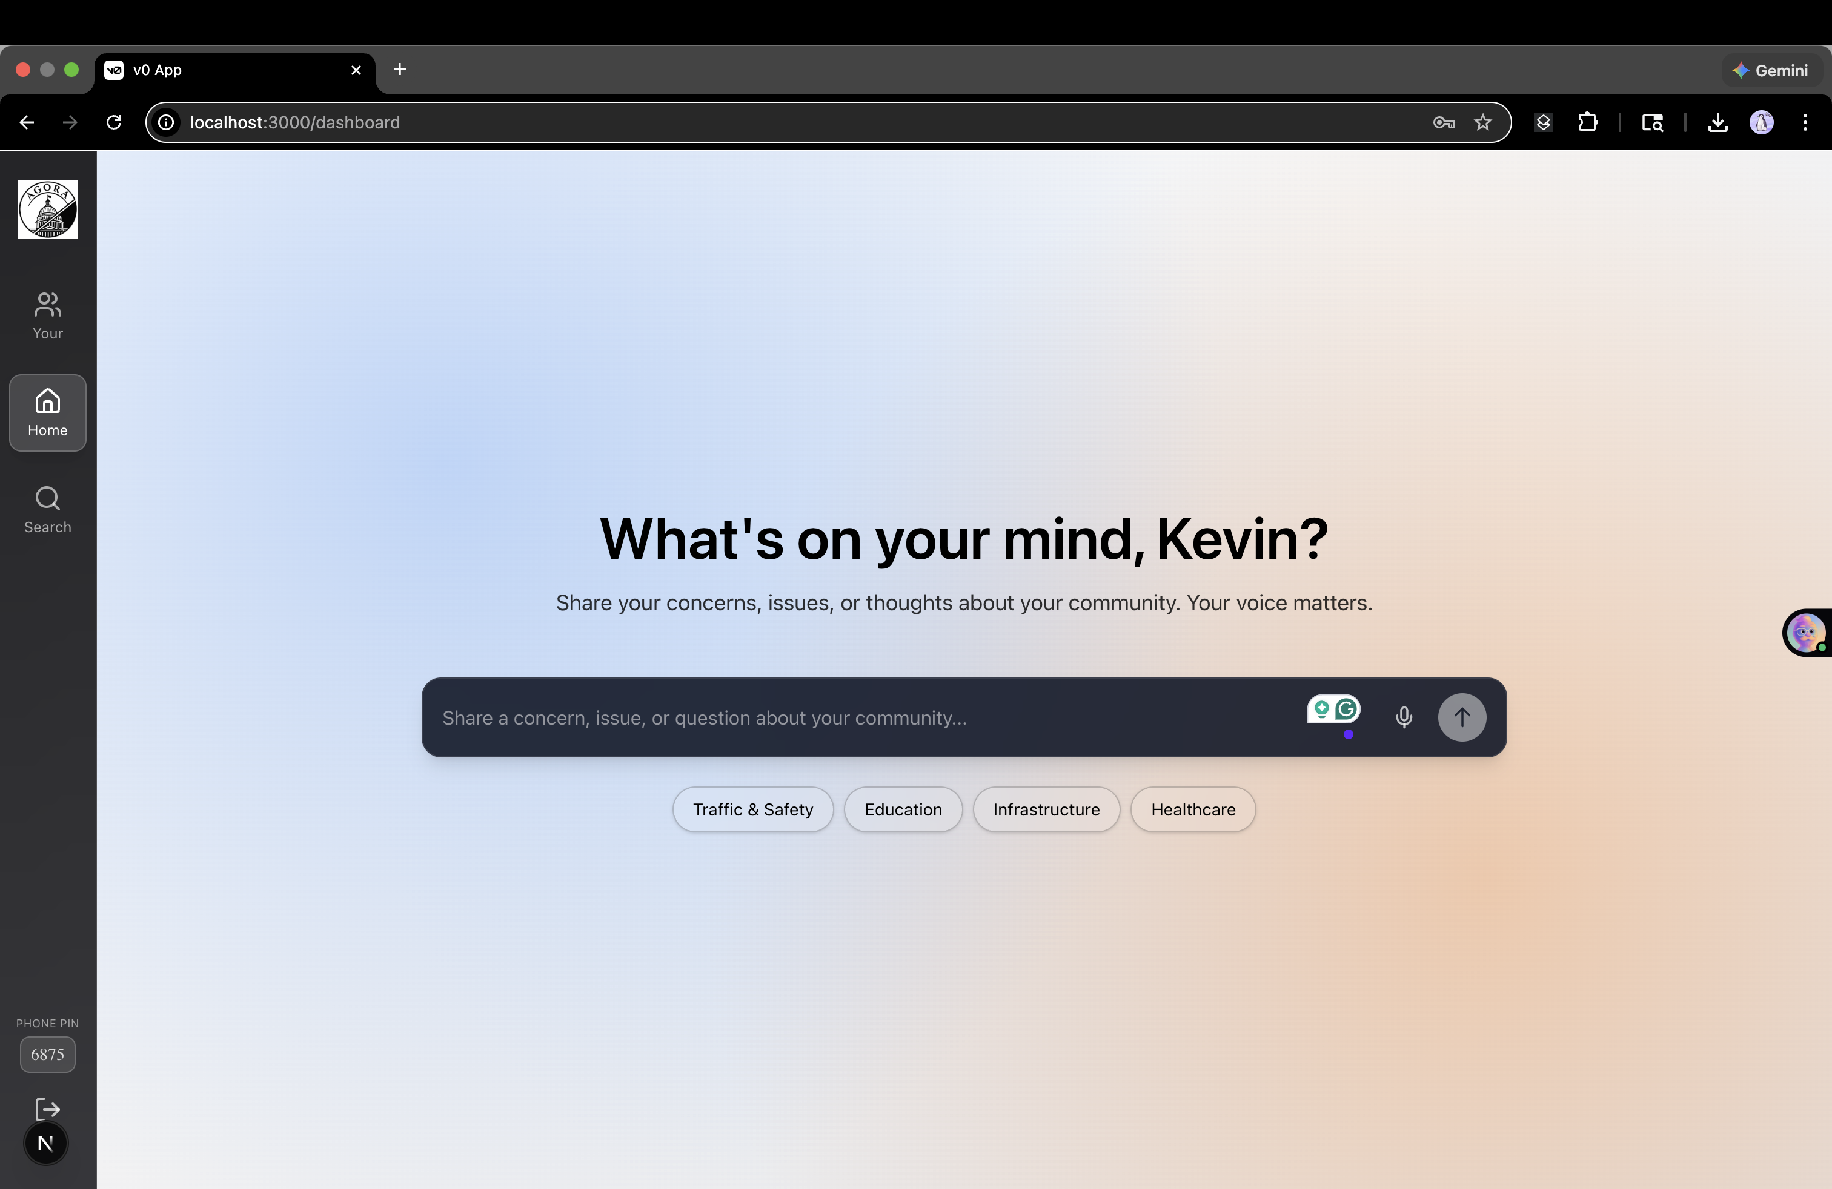This screenshot has width=1832, height=1189.
Task: Select the Education topic chip
Action: 902,809
